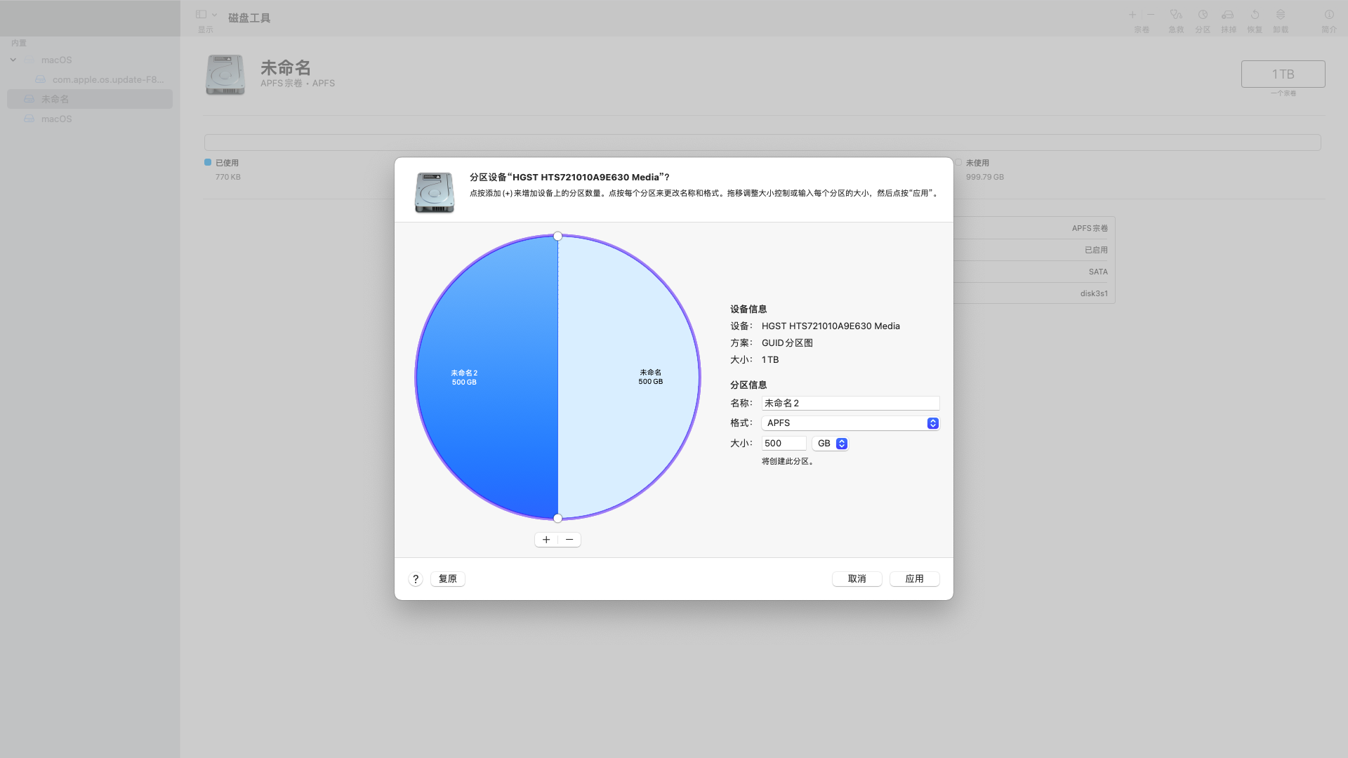This screenshot has height=758, width=1348.
Task: Open the GB size unit dropdown
Action: click(x=831, y=444)
